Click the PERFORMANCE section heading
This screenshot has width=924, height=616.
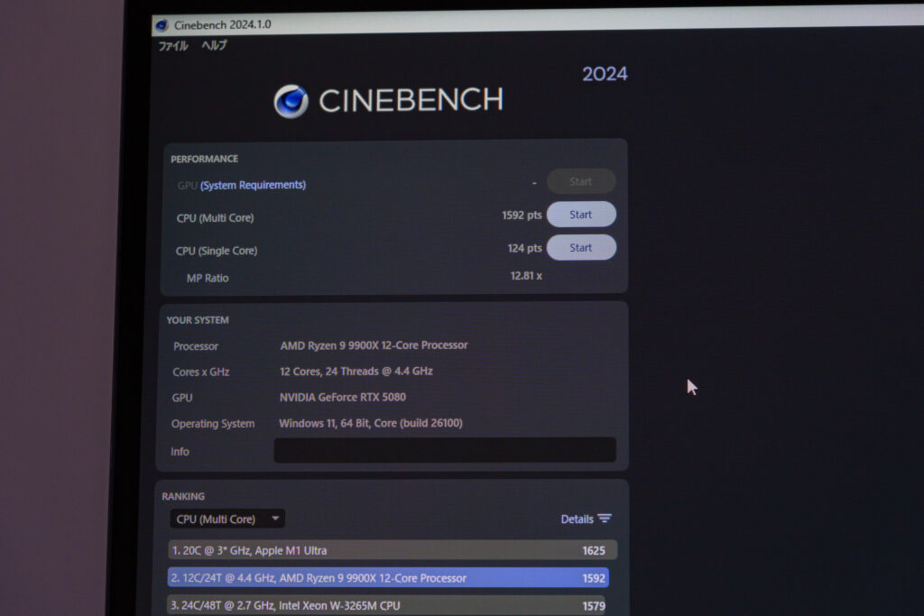tap(205, 159)
